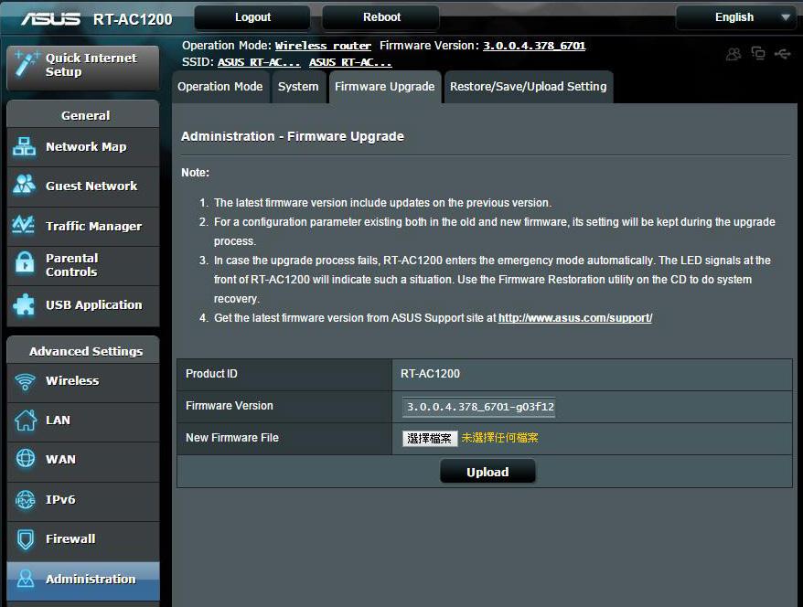The image size is (803, 607).
Task: Click the ASUS logo
Action: tap(50, 19)
